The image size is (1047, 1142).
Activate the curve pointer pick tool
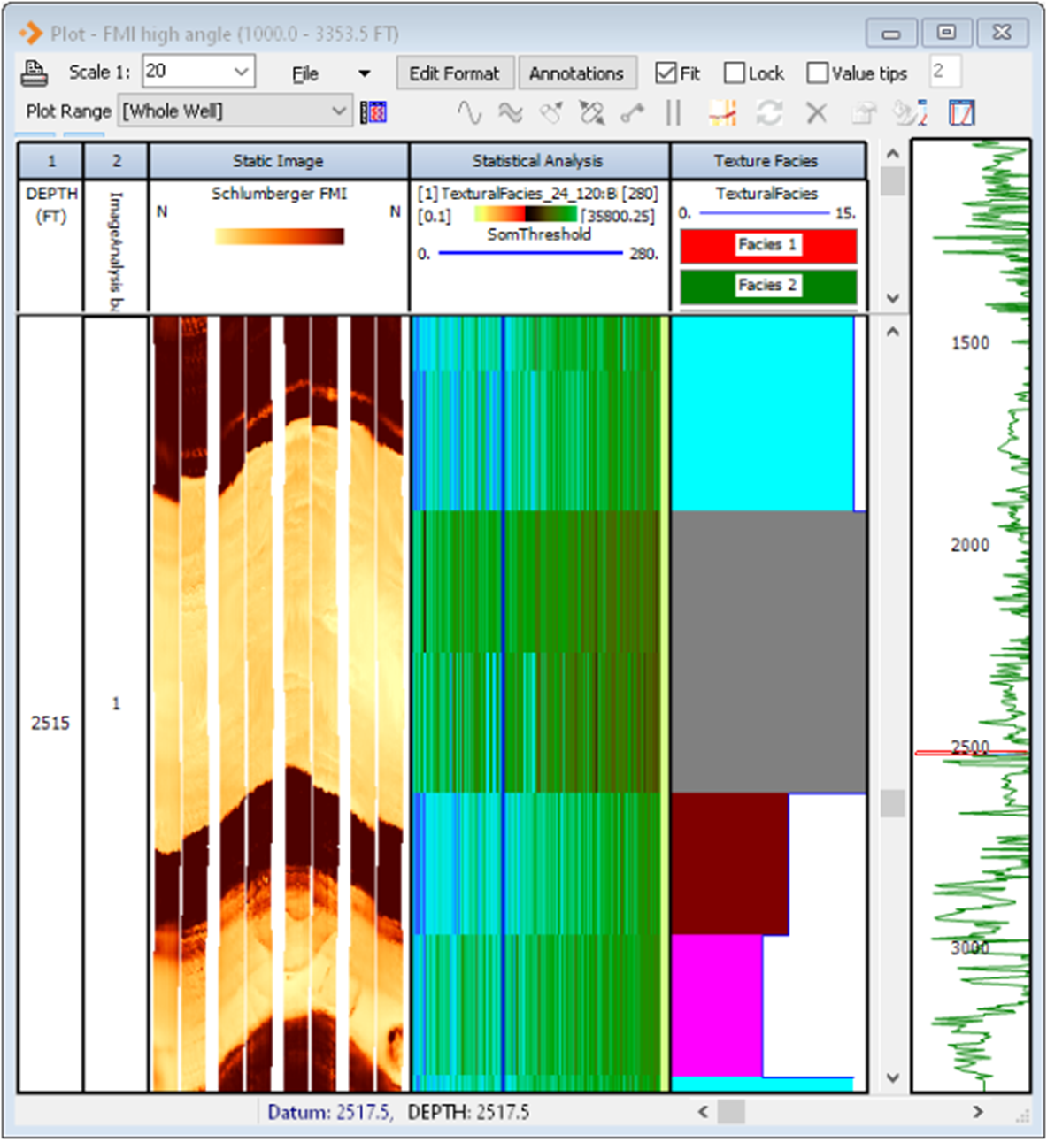pyautogui.click(x=550, y=113)
